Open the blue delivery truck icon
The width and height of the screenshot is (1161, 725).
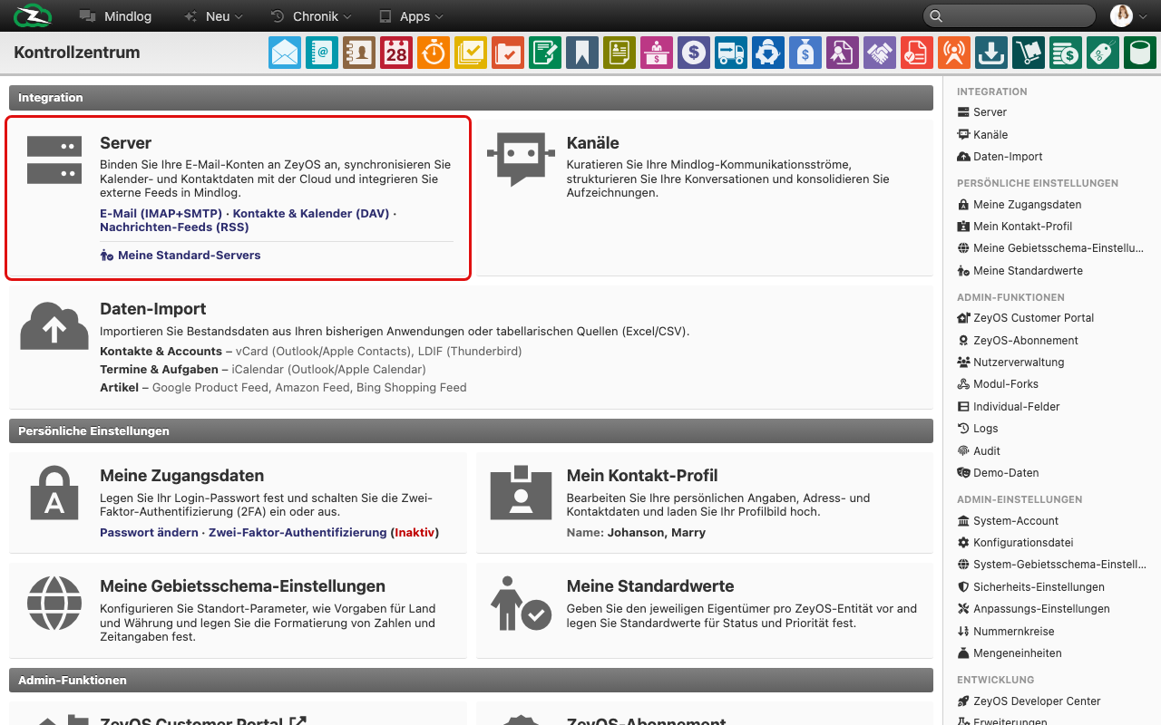tap(731, 53)
